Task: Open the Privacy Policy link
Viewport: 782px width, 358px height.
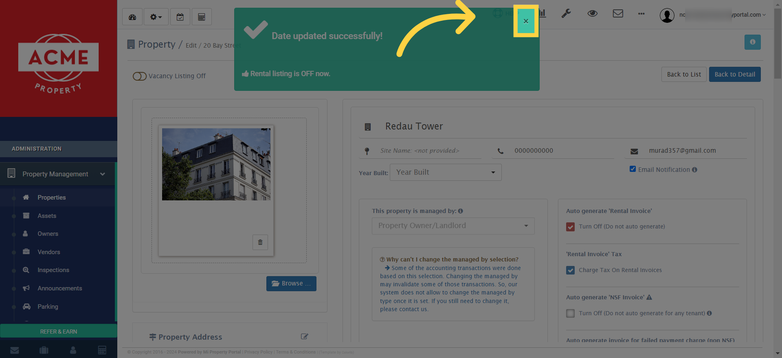Action: [x=258, y=352]
